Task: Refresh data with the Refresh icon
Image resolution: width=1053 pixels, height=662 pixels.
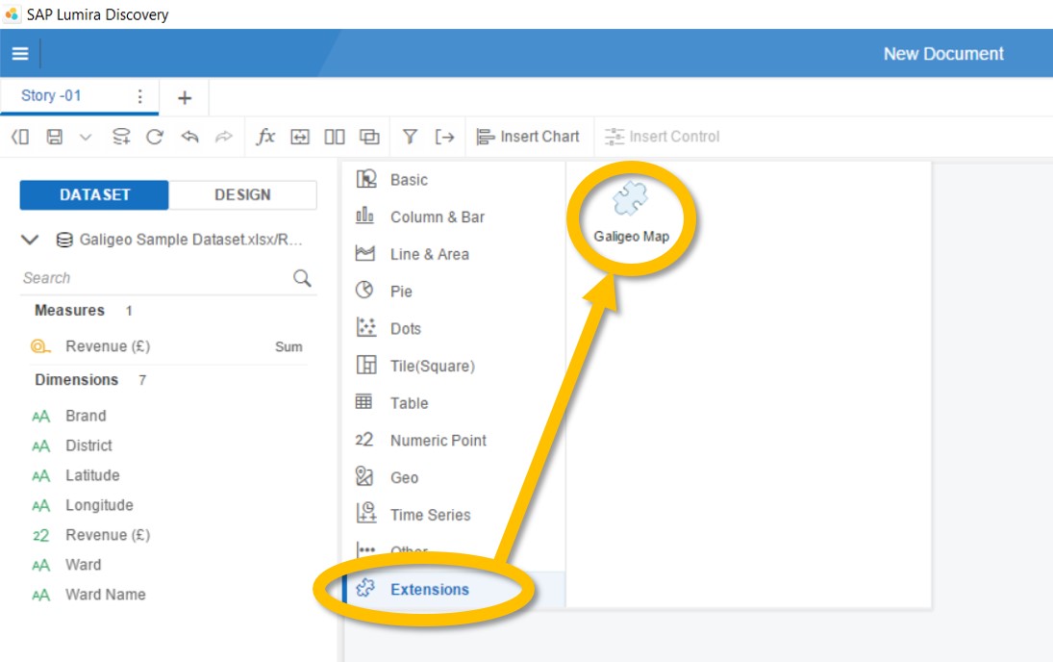Action: coord(155,137)
